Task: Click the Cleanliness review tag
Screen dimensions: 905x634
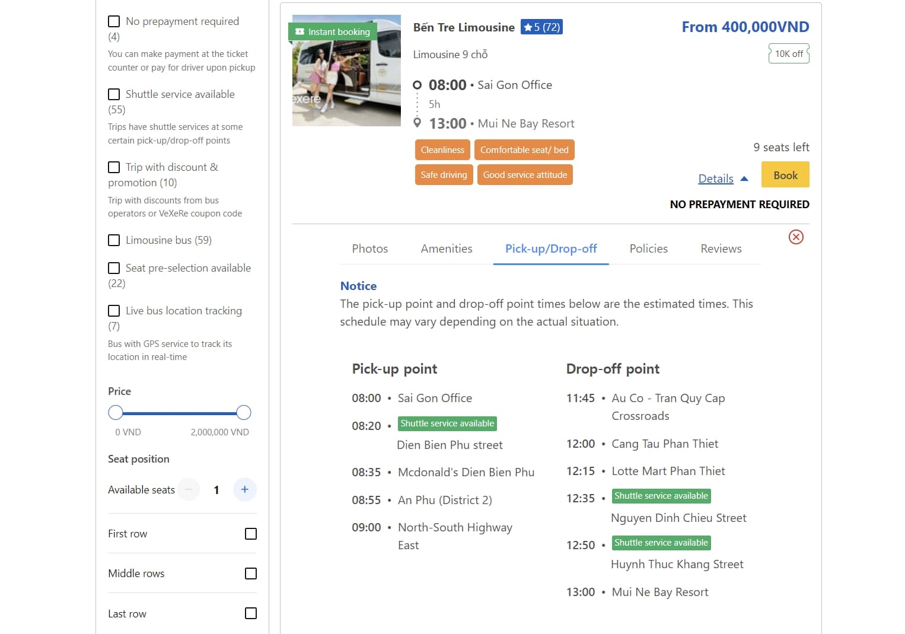Action: pos(442,150)
